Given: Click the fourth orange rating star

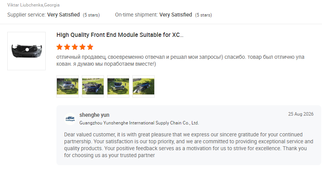Looking at the screenshot, I should click(83, 47).
